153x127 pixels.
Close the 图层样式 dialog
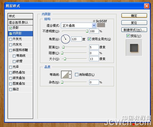pos(147,6)
